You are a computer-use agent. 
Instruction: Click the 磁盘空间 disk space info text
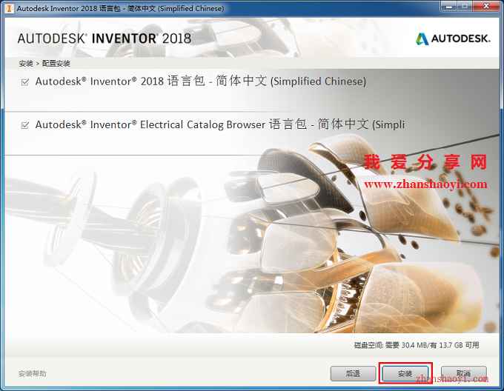[x=417, y=345]
